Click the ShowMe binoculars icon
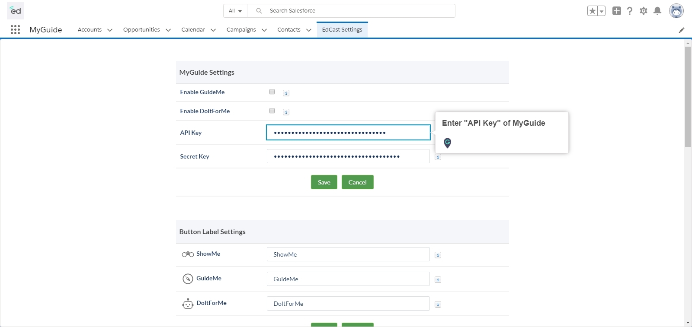692x327 pixels. click(x=188, y=254)
